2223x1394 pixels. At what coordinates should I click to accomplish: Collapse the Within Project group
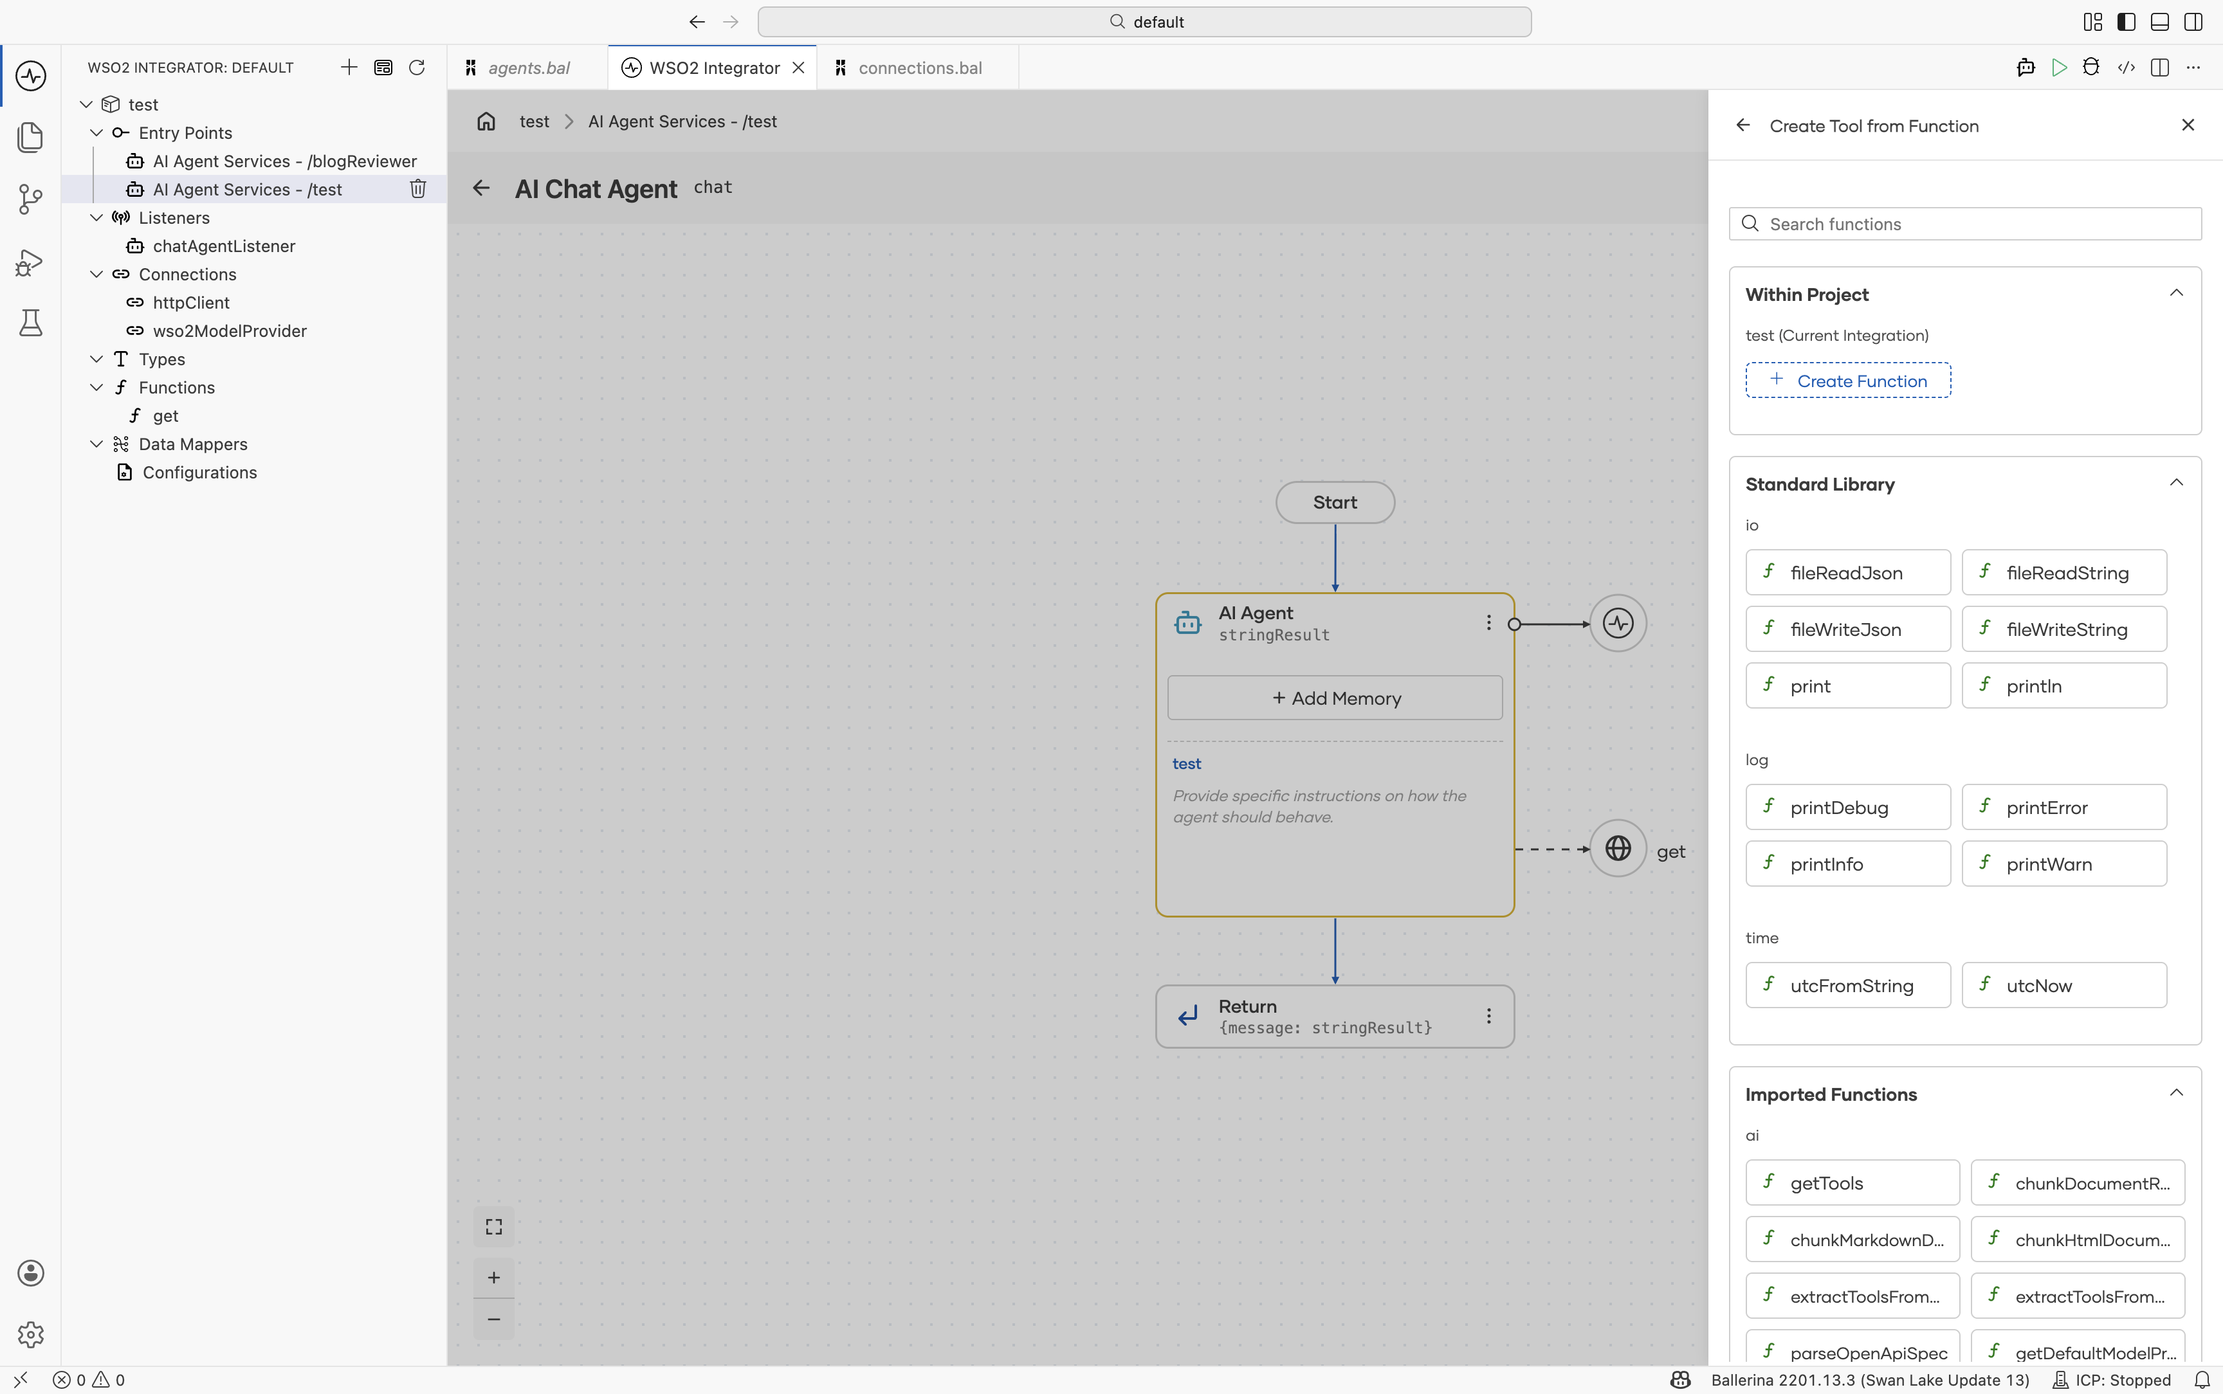click(x=2176, y=293)
